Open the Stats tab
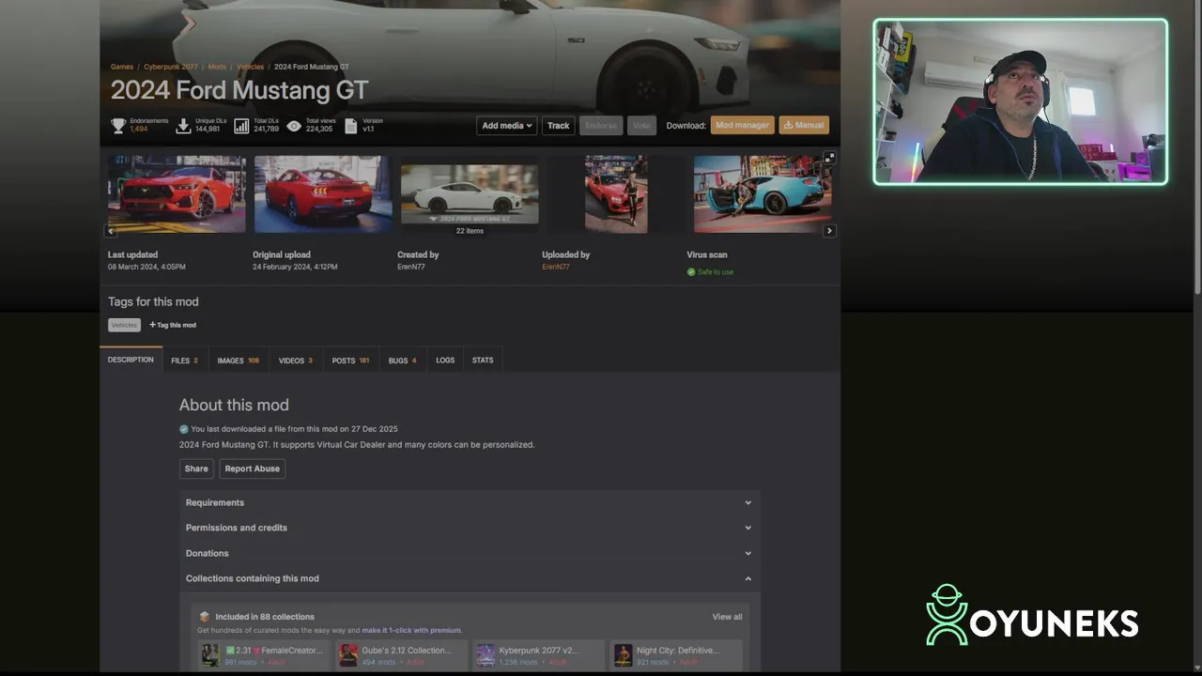Image resolution: width=1202 pixels, height=676 pixels. coord(483,361)
